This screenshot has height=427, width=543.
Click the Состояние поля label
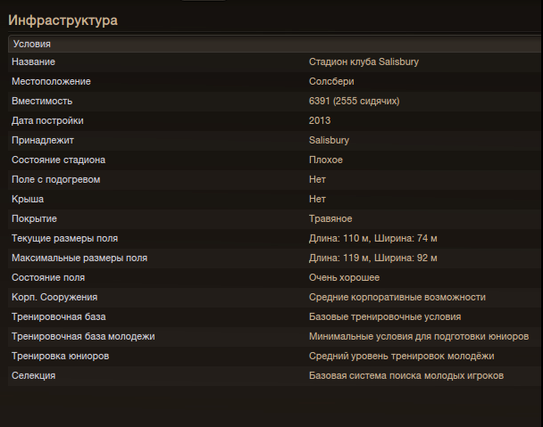pos(48,277)
